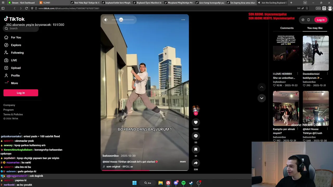Switch to the You may like tab

coord(315,28)
